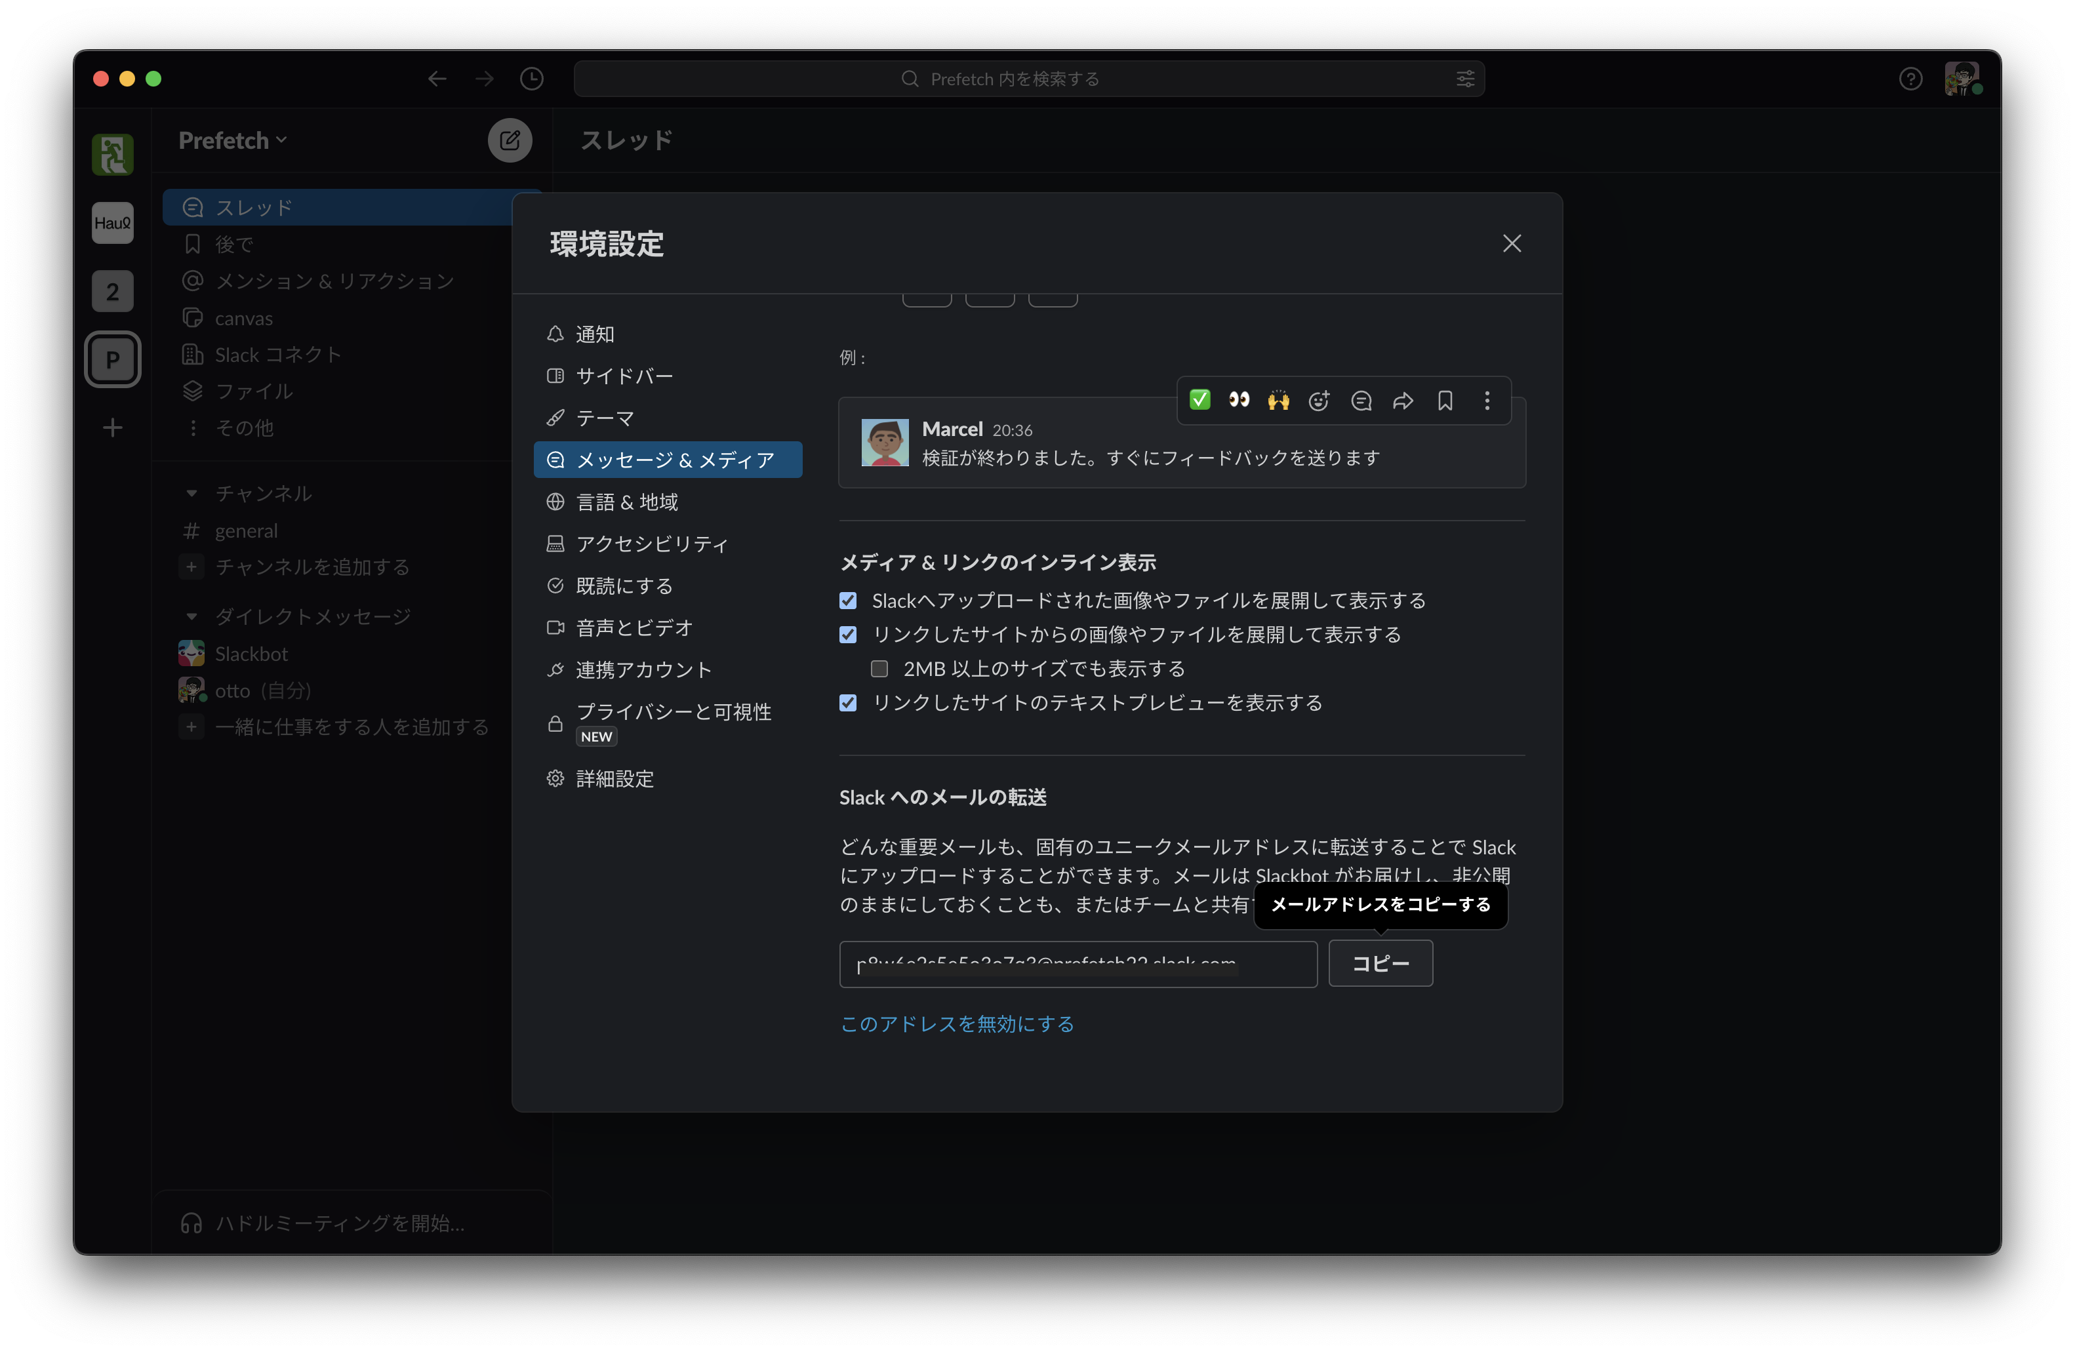Collapse the チャンネル section
The width and height of the screenshot is (2075, 1352).
coord(191,493)
